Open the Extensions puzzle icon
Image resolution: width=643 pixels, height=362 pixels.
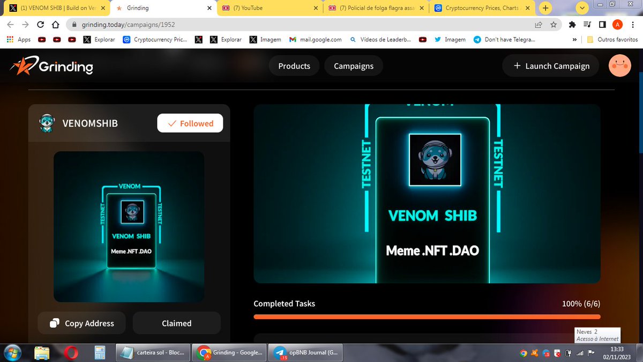pyautogui.click(x=572, y=25)
